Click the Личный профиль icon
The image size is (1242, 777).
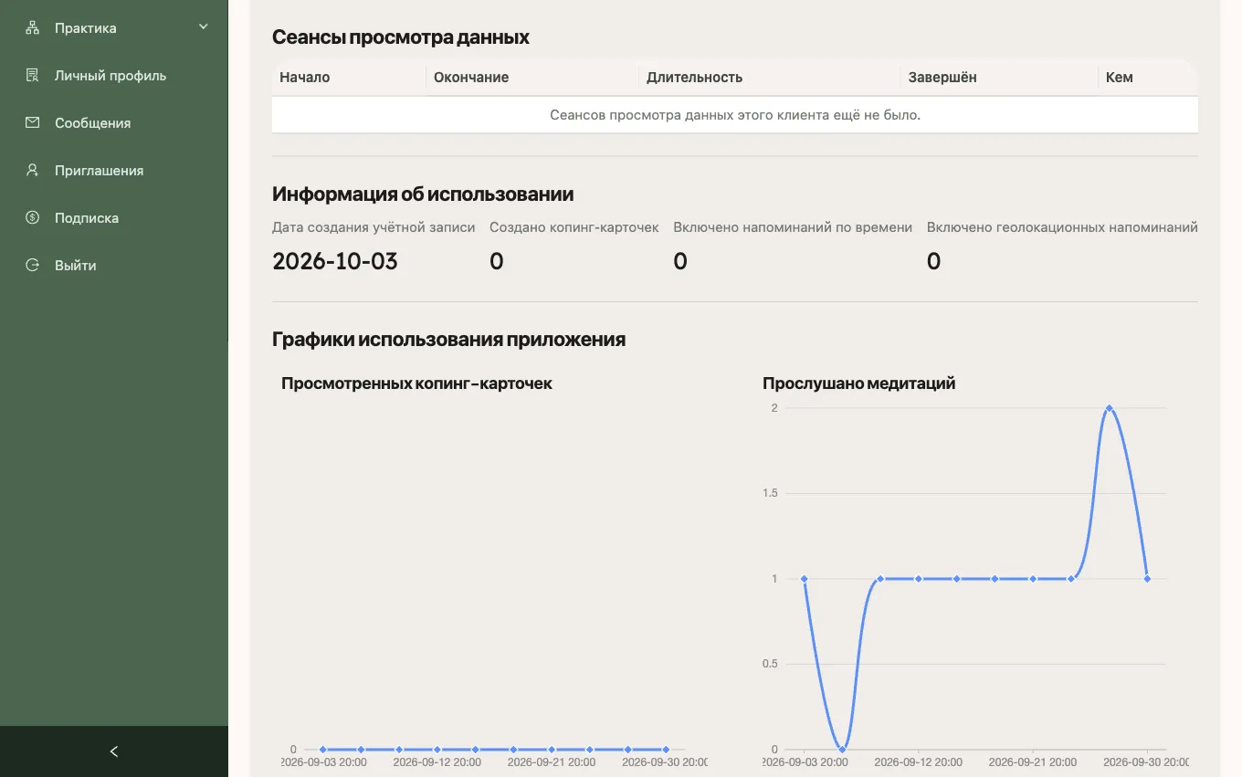(x=33, y=75)
